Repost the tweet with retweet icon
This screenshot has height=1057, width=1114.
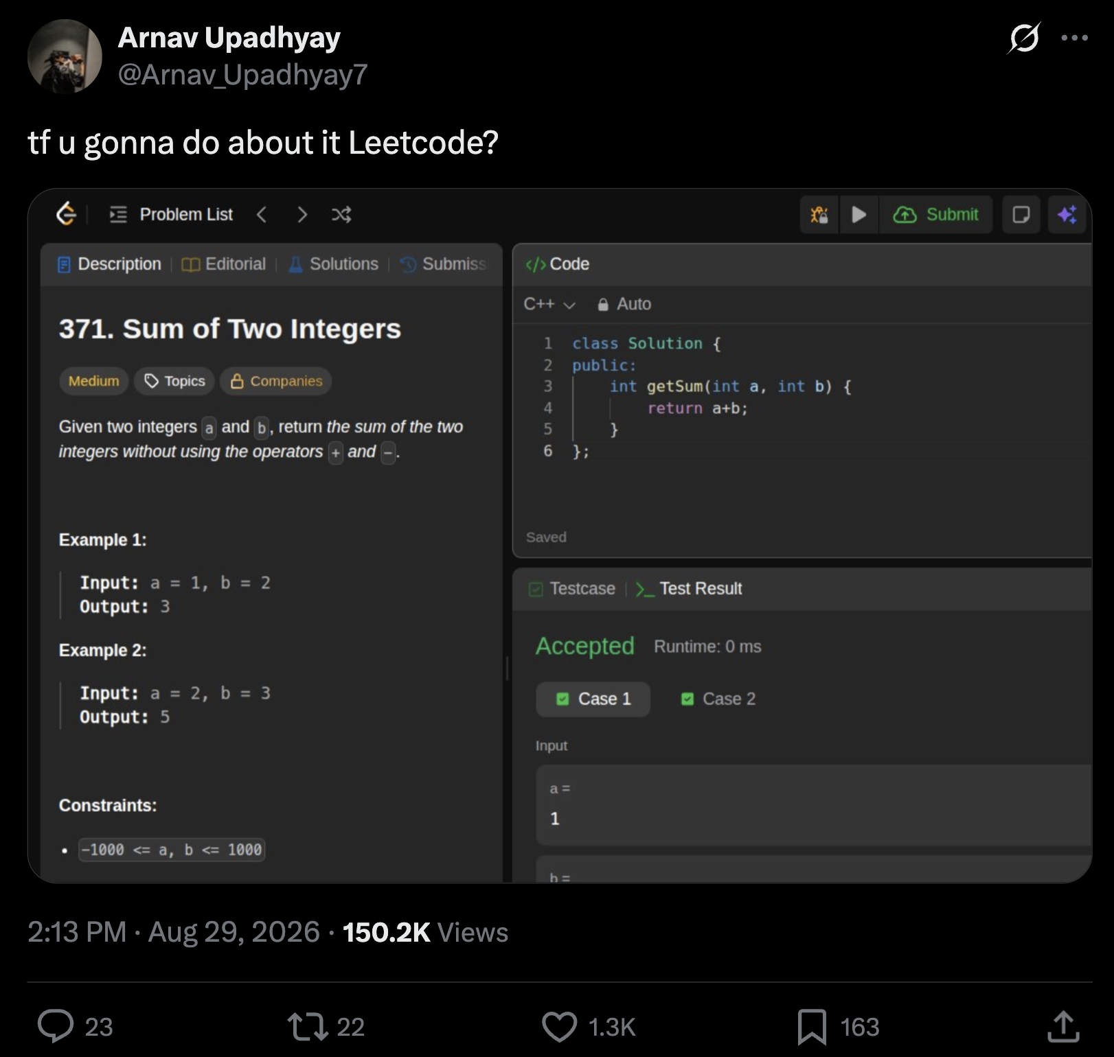[x=308, y=1027]
